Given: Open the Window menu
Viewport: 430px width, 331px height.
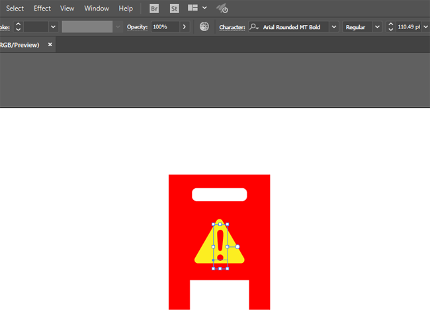Looking at the screenshot, I should [97, 9].
